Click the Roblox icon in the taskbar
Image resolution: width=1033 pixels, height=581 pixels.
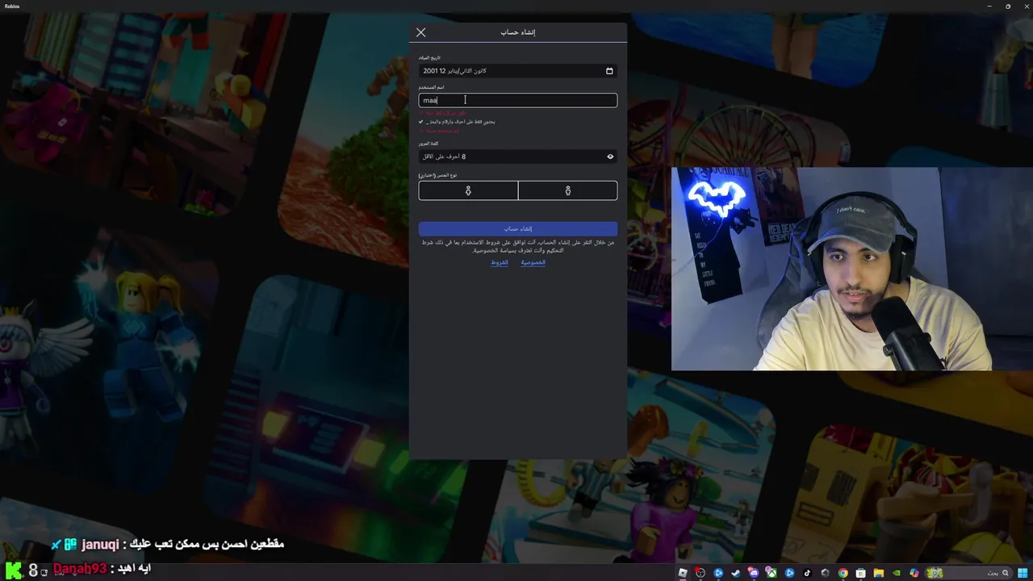pos(683,573)
